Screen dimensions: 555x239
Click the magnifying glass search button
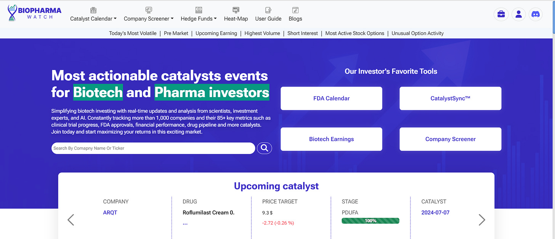pos(265,148)
